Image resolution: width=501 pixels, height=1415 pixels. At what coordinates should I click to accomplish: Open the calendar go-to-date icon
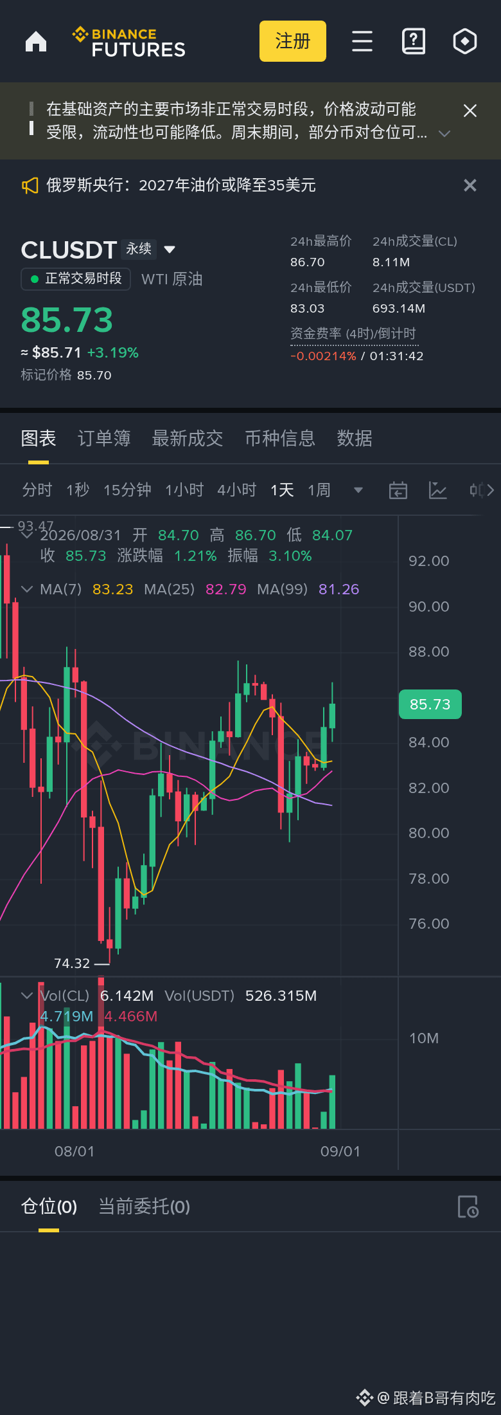coord(398,490)
